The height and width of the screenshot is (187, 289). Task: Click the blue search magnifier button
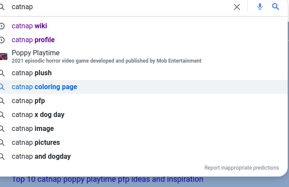tap(276, 7)
